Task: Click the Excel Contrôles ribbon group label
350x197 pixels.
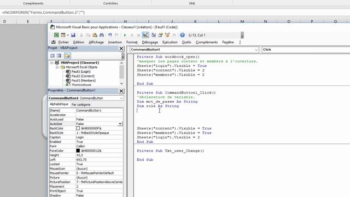Action: [110, 3]
